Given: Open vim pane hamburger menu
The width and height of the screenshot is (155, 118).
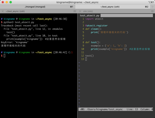Looking at the screenshot, I should [152, 11].
